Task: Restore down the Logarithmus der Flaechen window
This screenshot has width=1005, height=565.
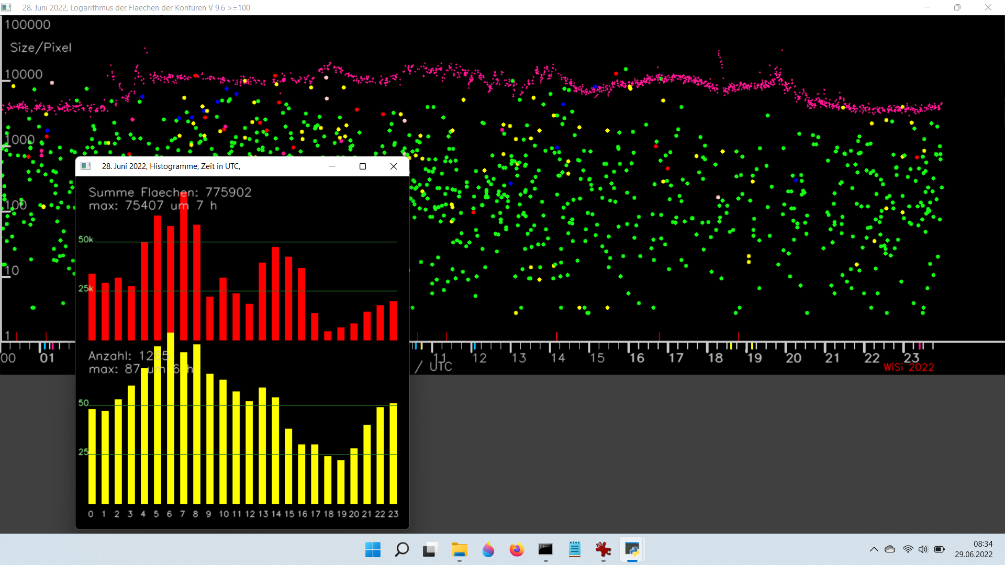Action: 957,7
